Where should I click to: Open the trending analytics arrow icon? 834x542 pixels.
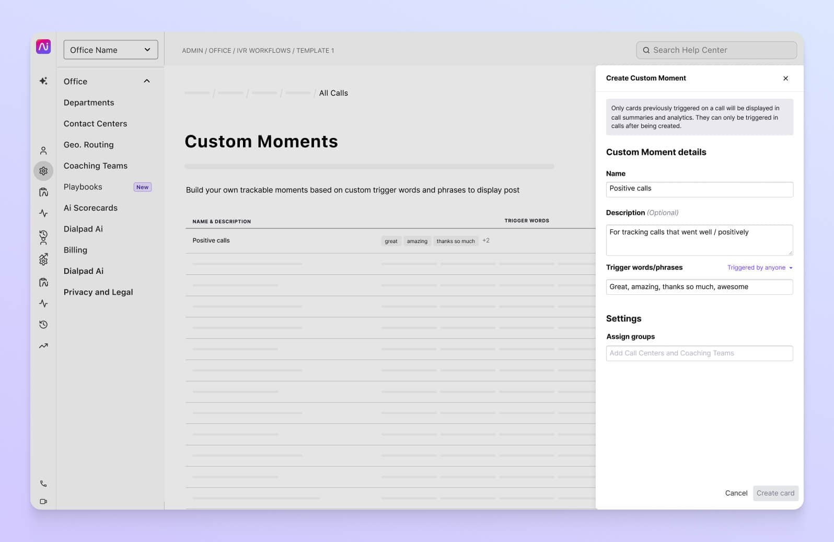[x=43, y=346]
